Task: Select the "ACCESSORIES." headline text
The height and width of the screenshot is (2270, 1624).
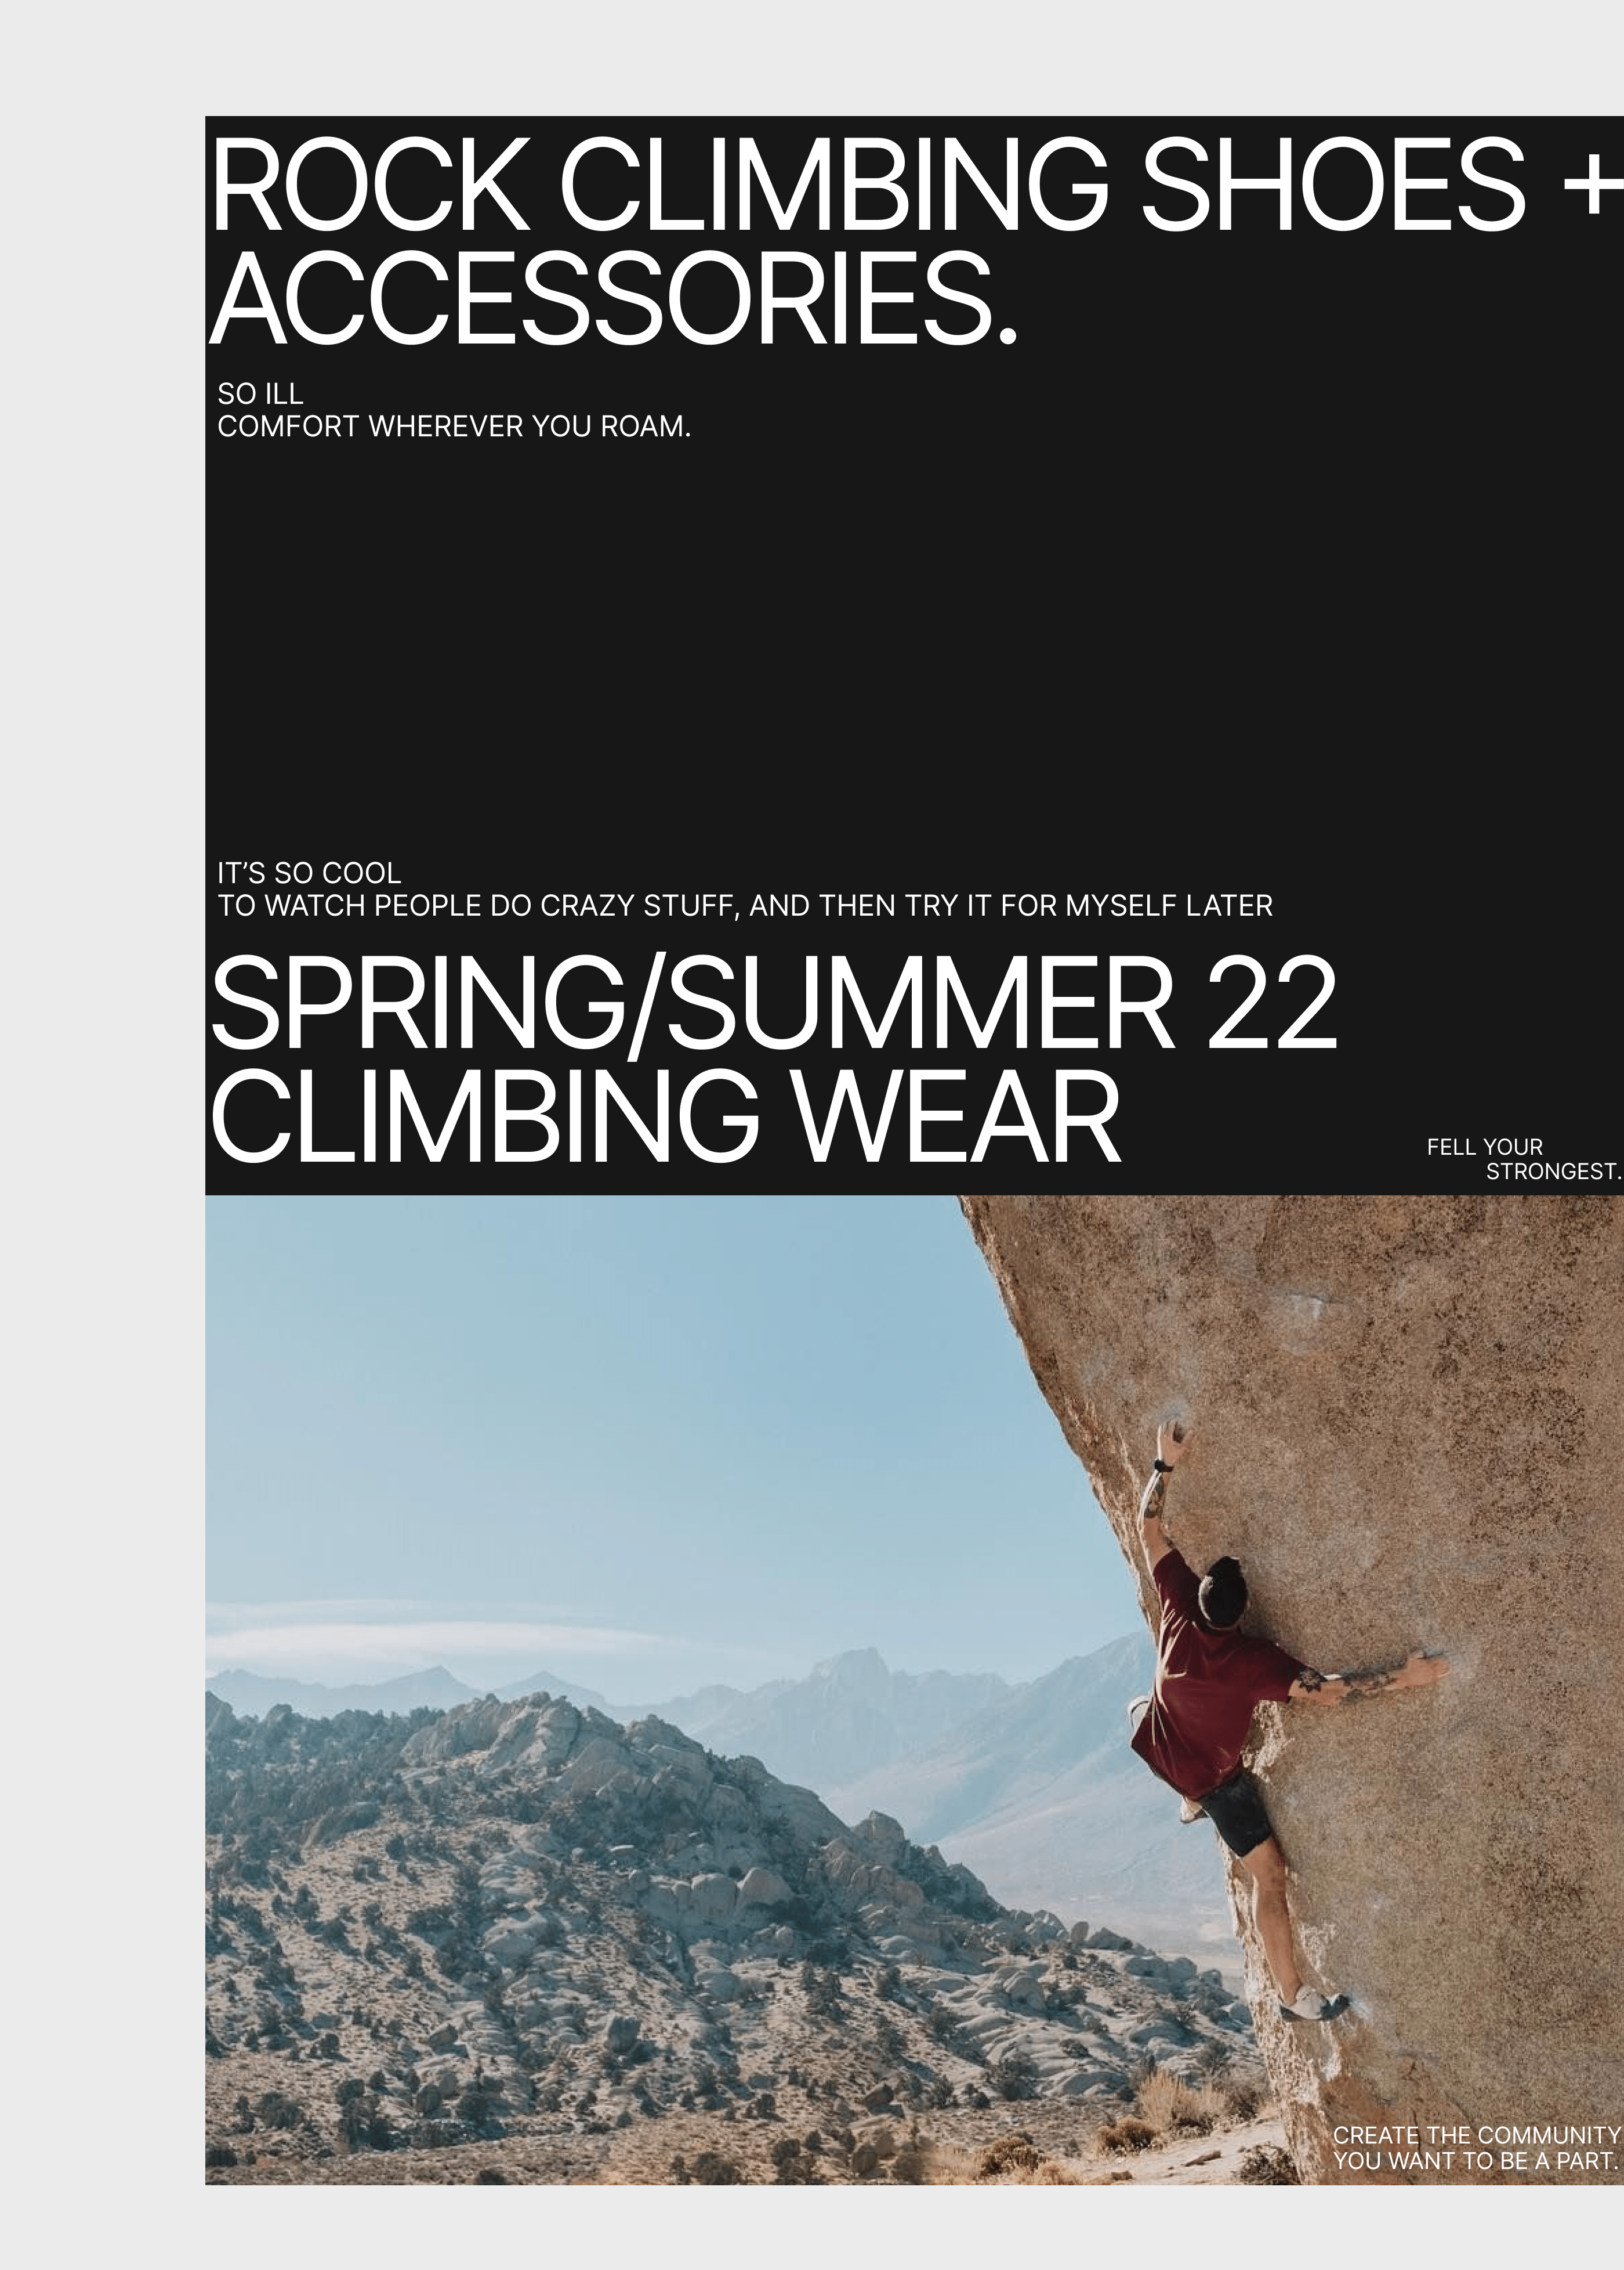Action: pyautogui.click(x=613, y=299)
